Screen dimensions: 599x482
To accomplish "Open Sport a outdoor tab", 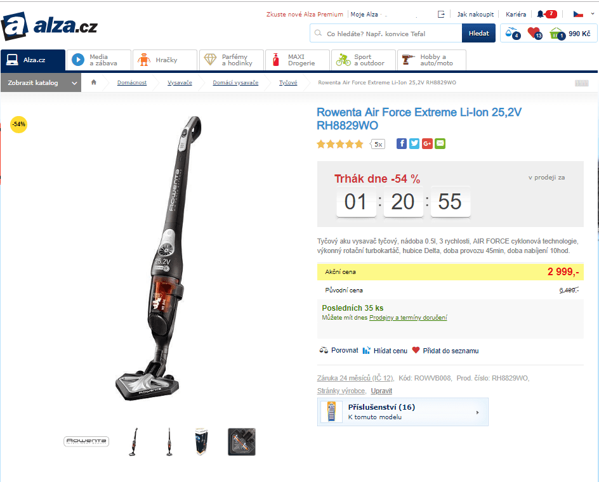I will tap(364, 60).
